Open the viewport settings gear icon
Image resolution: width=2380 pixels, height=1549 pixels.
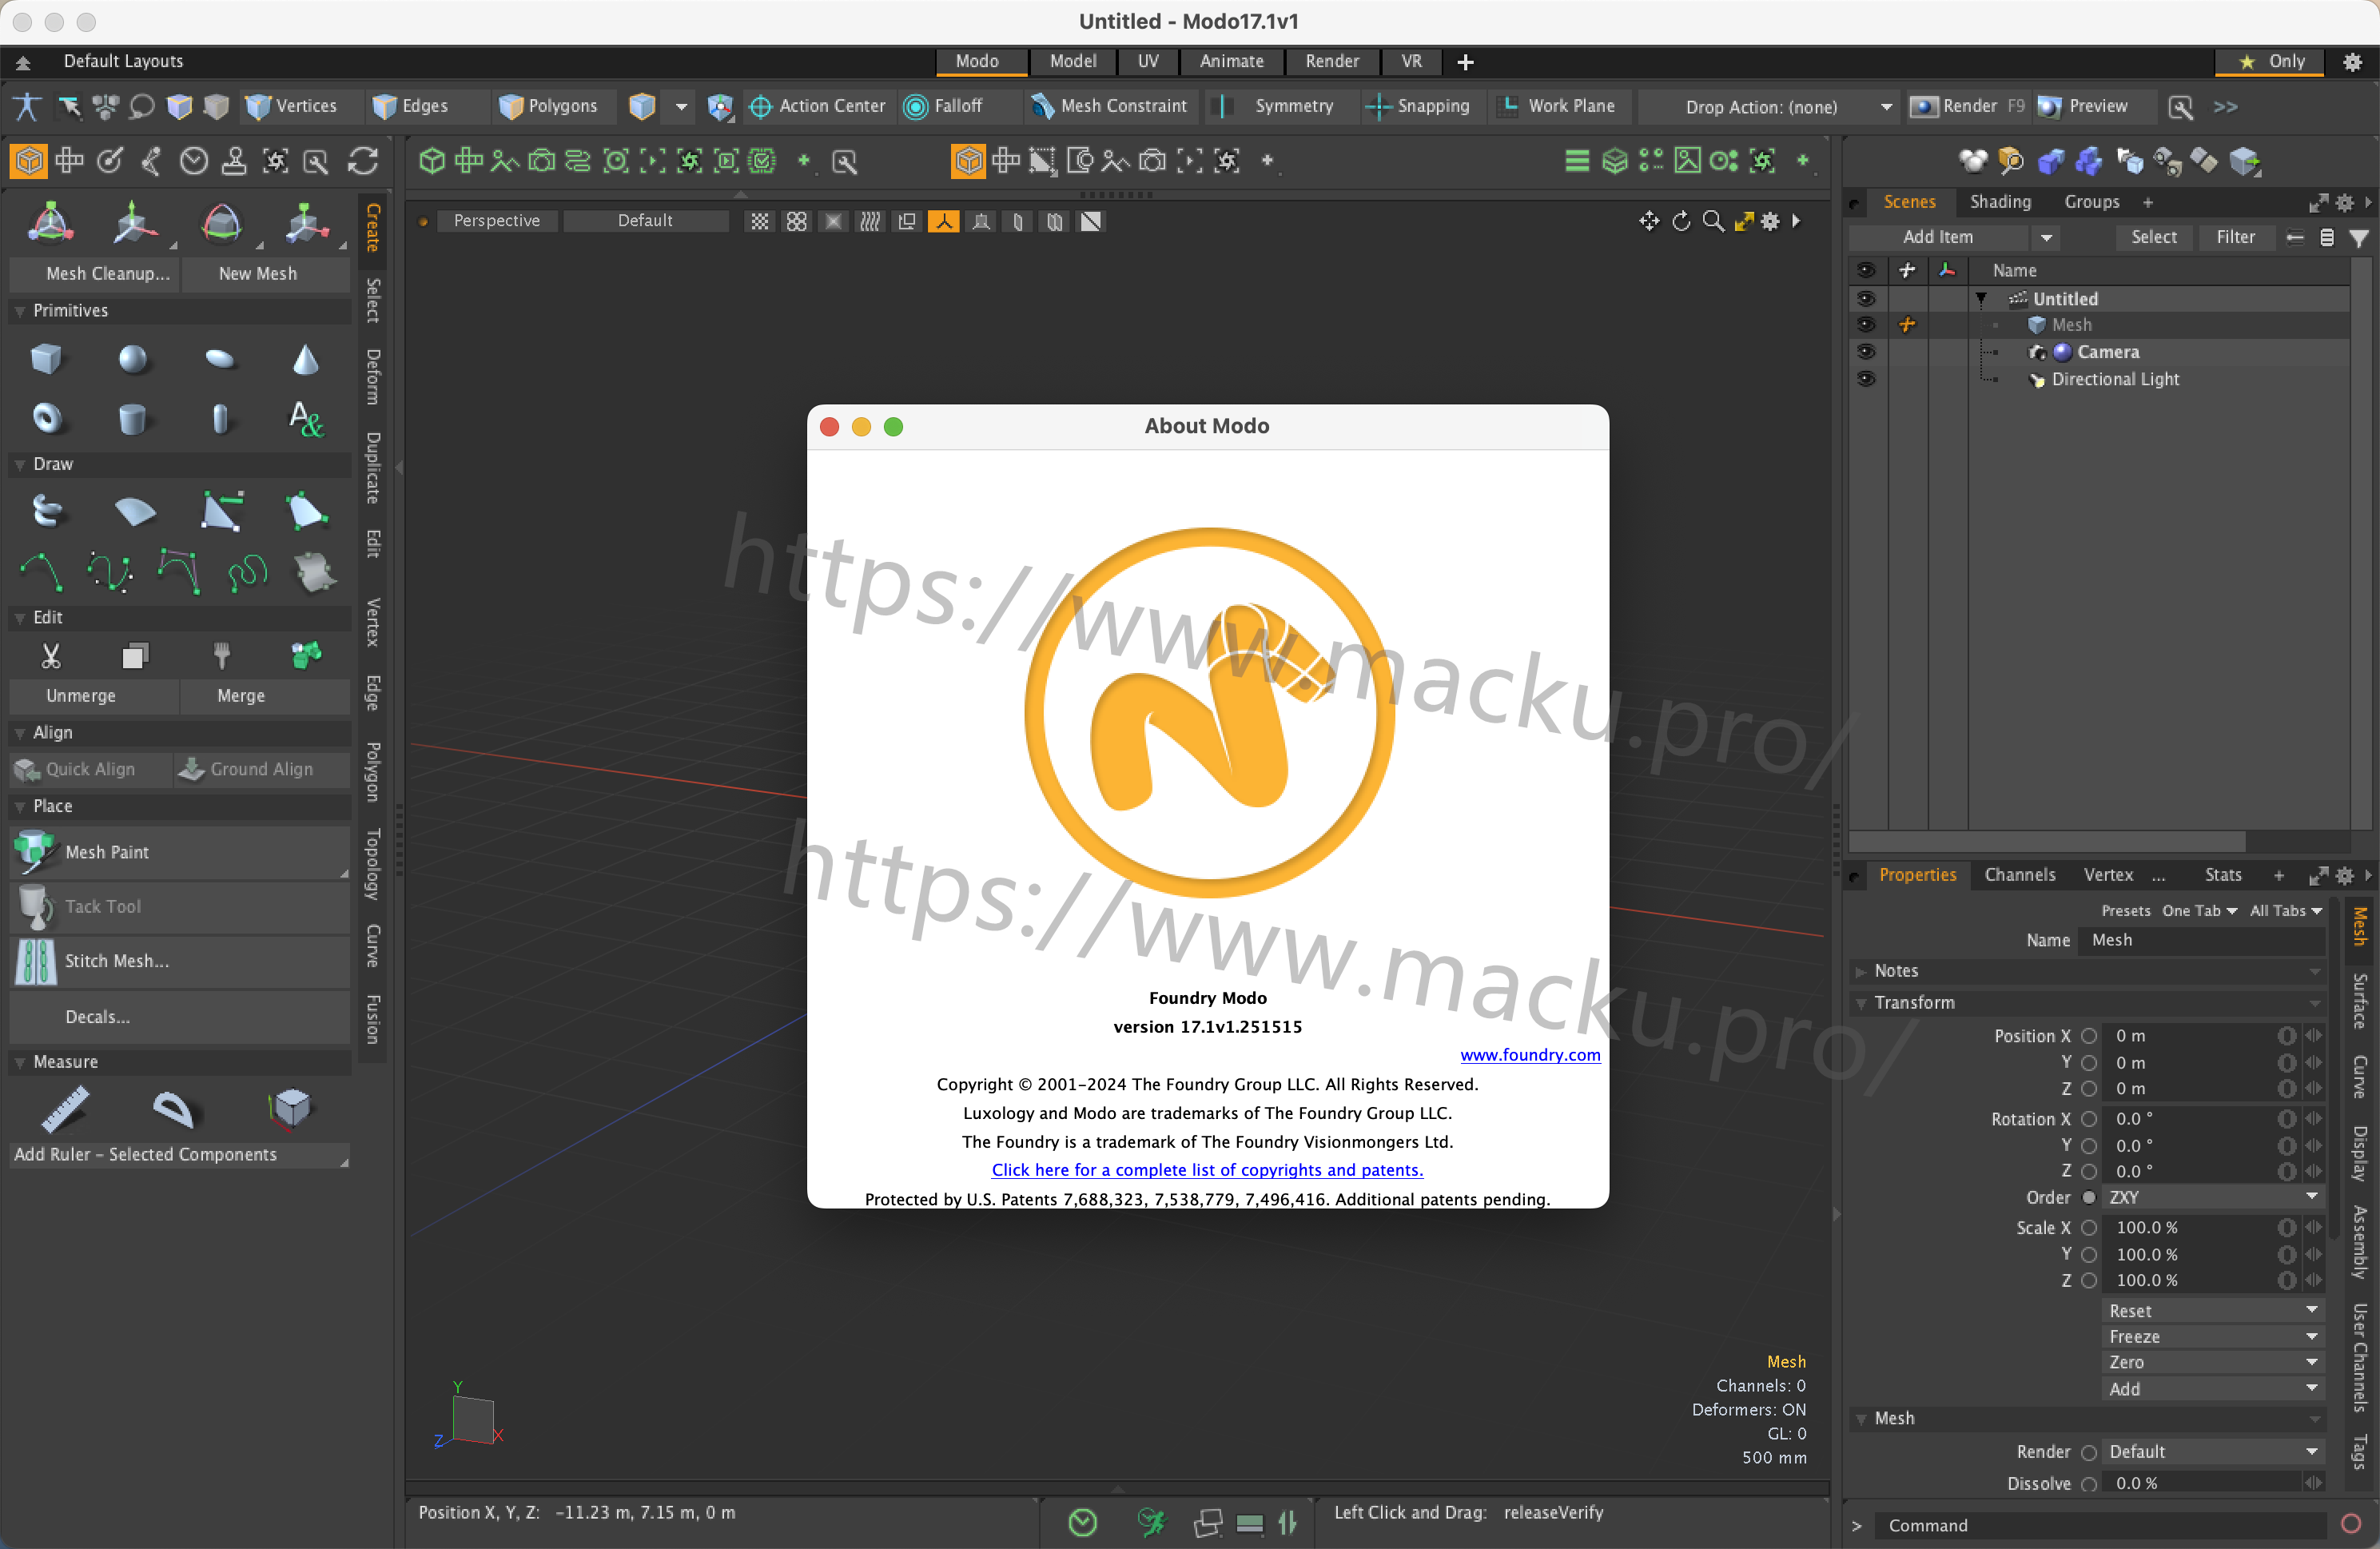(1770, 221)
